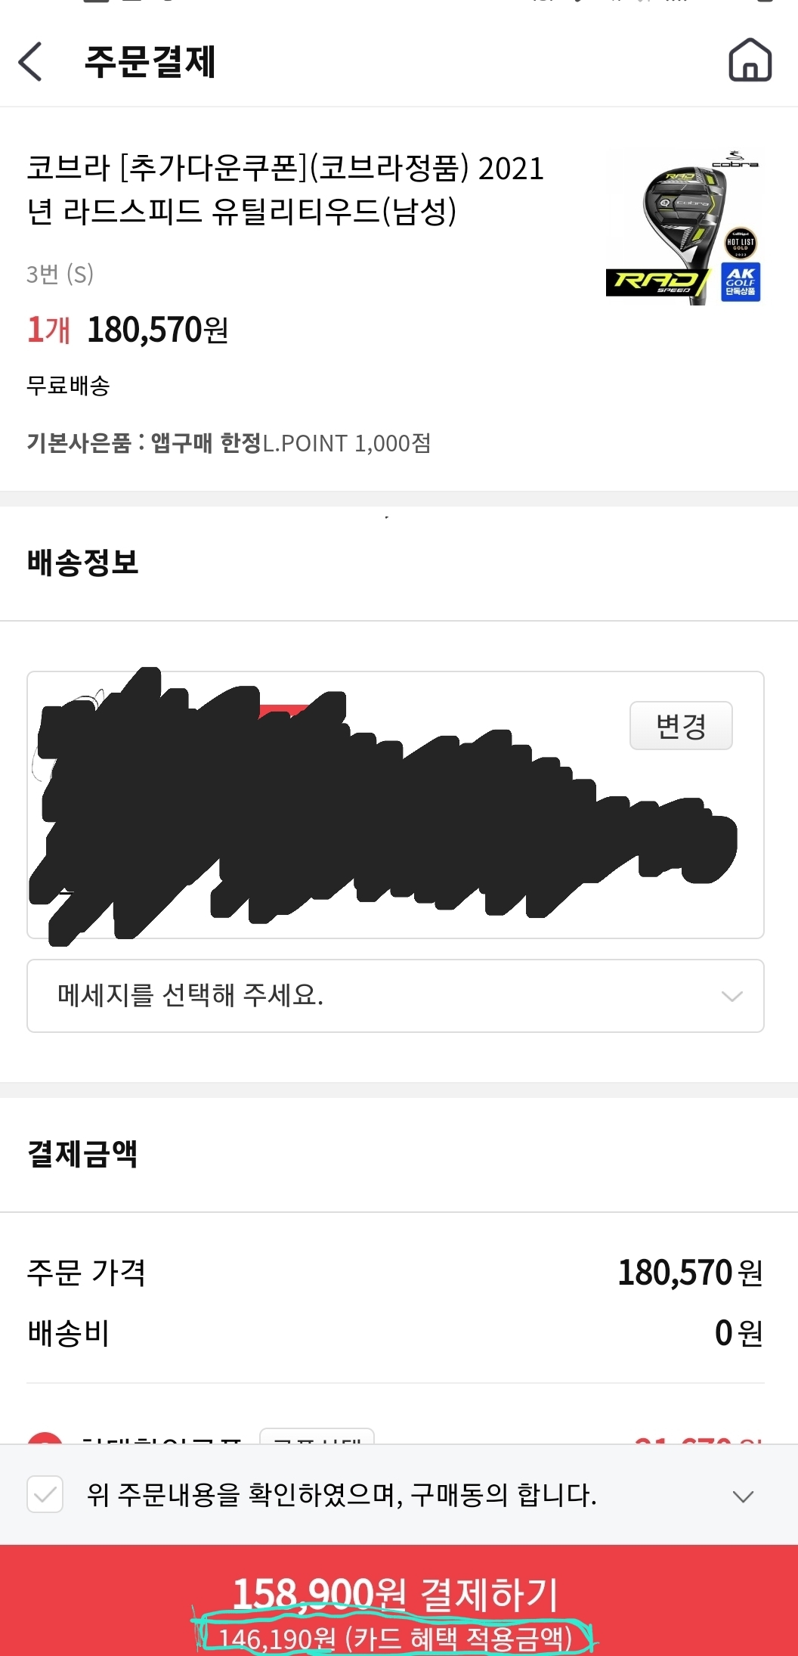This screenshot has height=1656, width=798.
Task: Tap the partially hidden coupon select button
Action: 317,1437
